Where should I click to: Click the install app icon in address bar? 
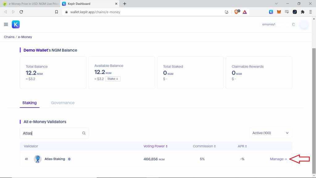pyautogui.click(x=227, y=12)
